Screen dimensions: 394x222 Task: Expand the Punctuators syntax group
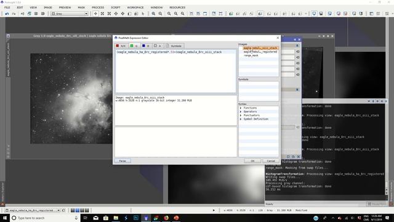[241, 115]
